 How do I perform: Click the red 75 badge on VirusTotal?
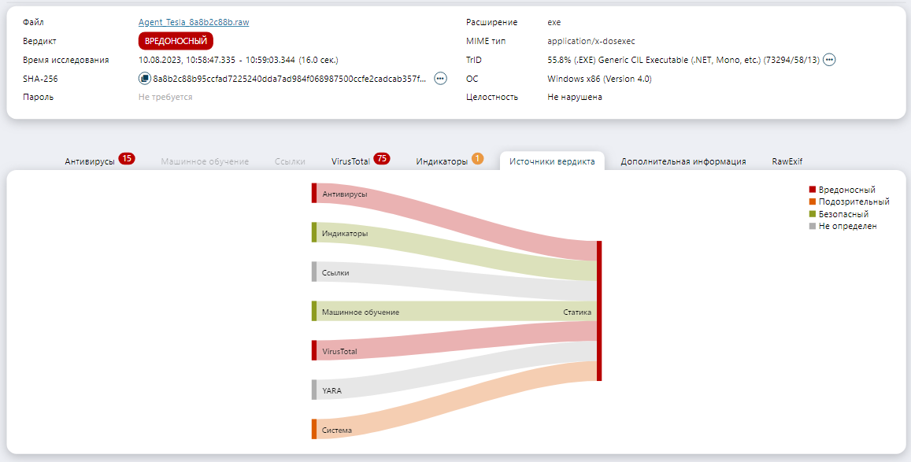pos(382,160)
